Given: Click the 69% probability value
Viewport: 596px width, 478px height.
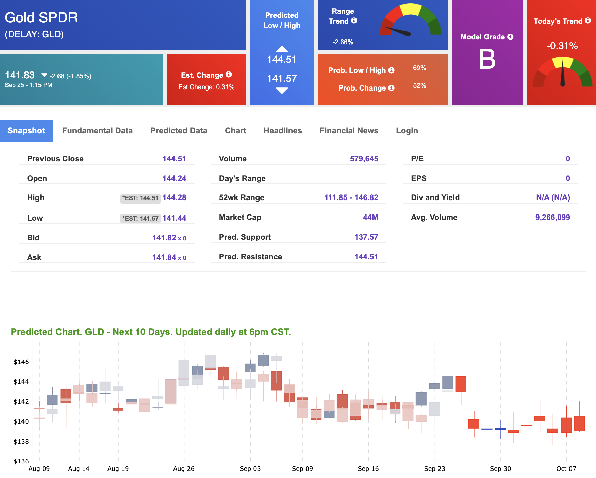Looking at the screenshot, I should tap(419, 68).
